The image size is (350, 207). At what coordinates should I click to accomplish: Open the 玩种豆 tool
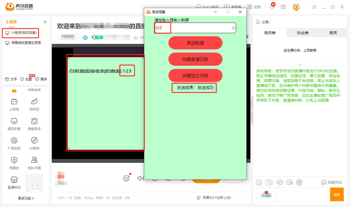tap(34, 104)
